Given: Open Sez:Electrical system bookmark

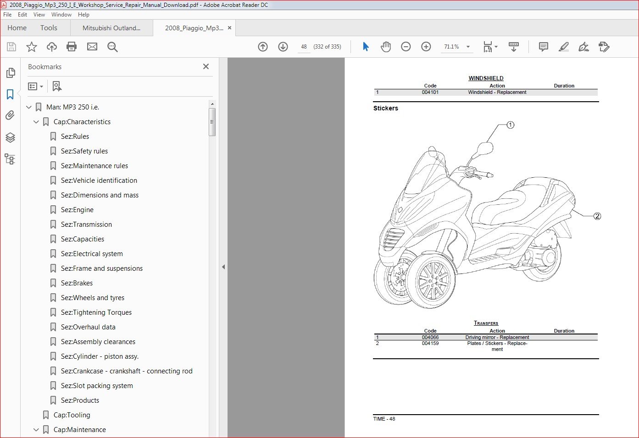Looking at the screenshot, I should (92, 254).
